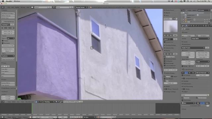Open Render Presets dropdown
This screenshot has height=119, width=212.
point(193,48)
